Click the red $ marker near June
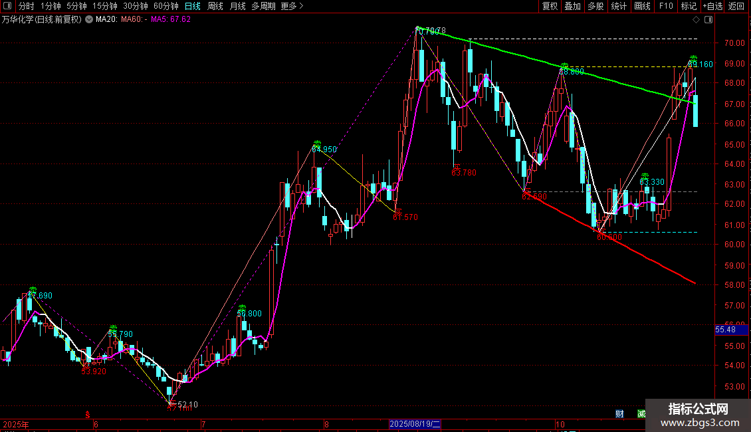This screenshot has width=751, height=432. [x=88, y=415]
